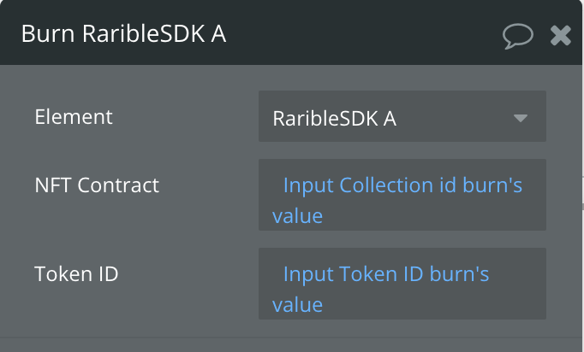Viewport: 584px width, 352px height.
Task: Edit the Token ID expression field
Action: 402,284
